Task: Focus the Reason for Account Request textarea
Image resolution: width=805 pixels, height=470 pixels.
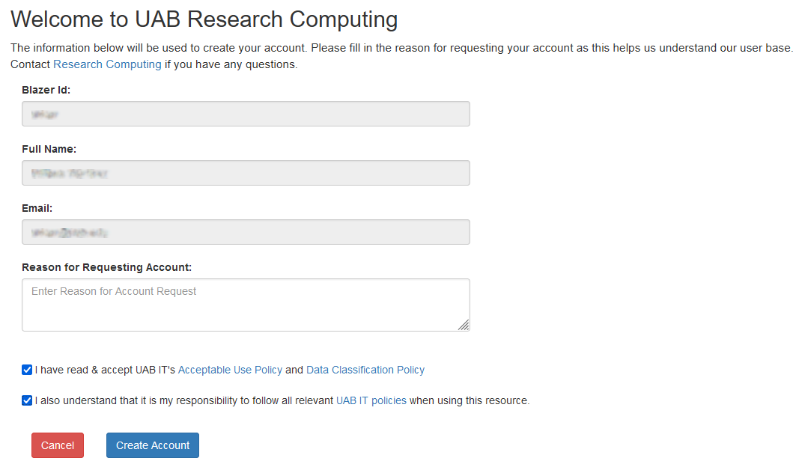Action: (x=246, y=304)
